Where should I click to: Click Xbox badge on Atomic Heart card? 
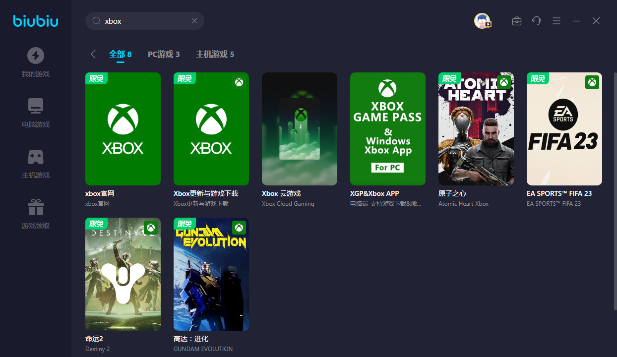tap(504, 82)
